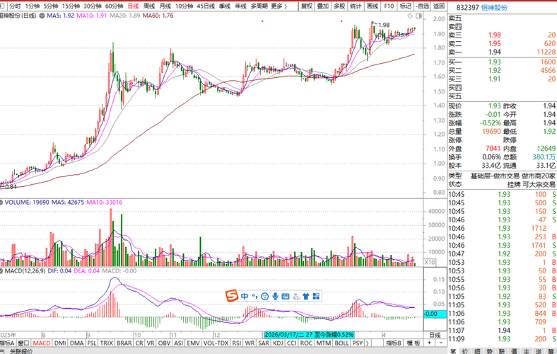The width and height of the screenshot is (557, 354).
Task: Click the 统计 statistics button
Action: click(x=356, y=6)
